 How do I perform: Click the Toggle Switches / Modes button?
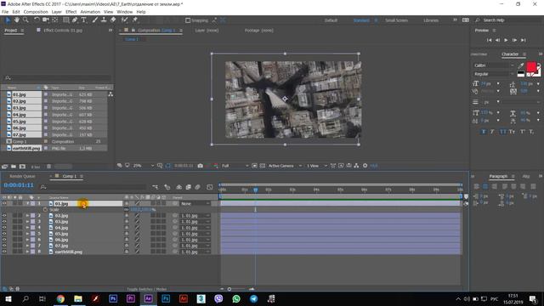tap(147, 289)
